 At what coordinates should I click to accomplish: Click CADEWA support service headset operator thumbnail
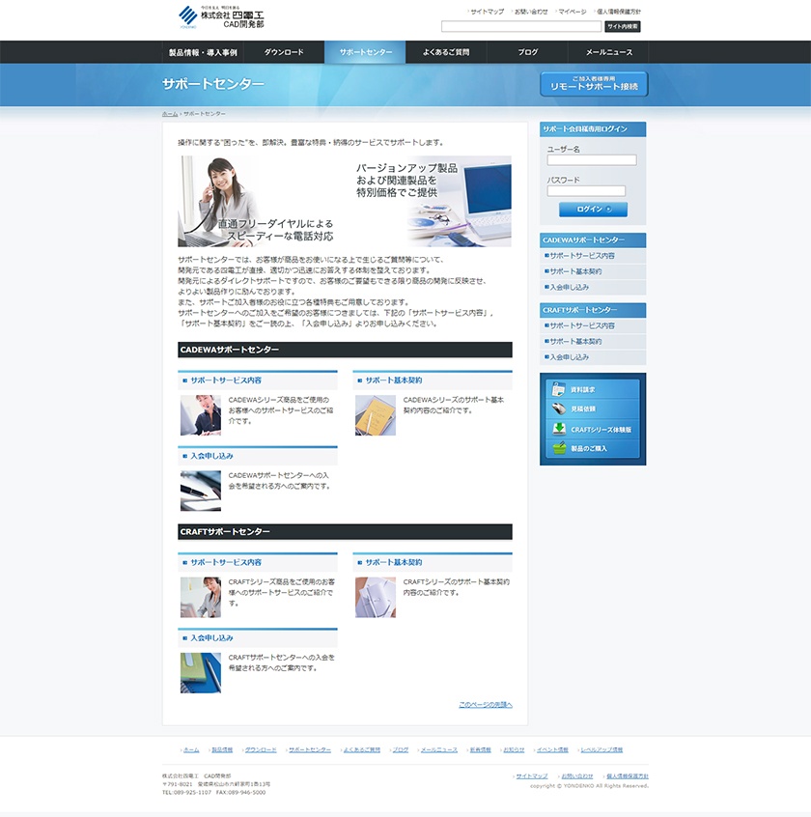(x=201, y=415)
